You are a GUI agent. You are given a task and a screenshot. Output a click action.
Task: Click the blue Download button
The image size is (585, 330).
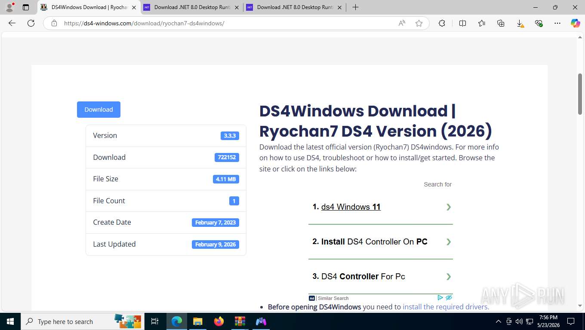pyautogui.click(x=99, y=110)
